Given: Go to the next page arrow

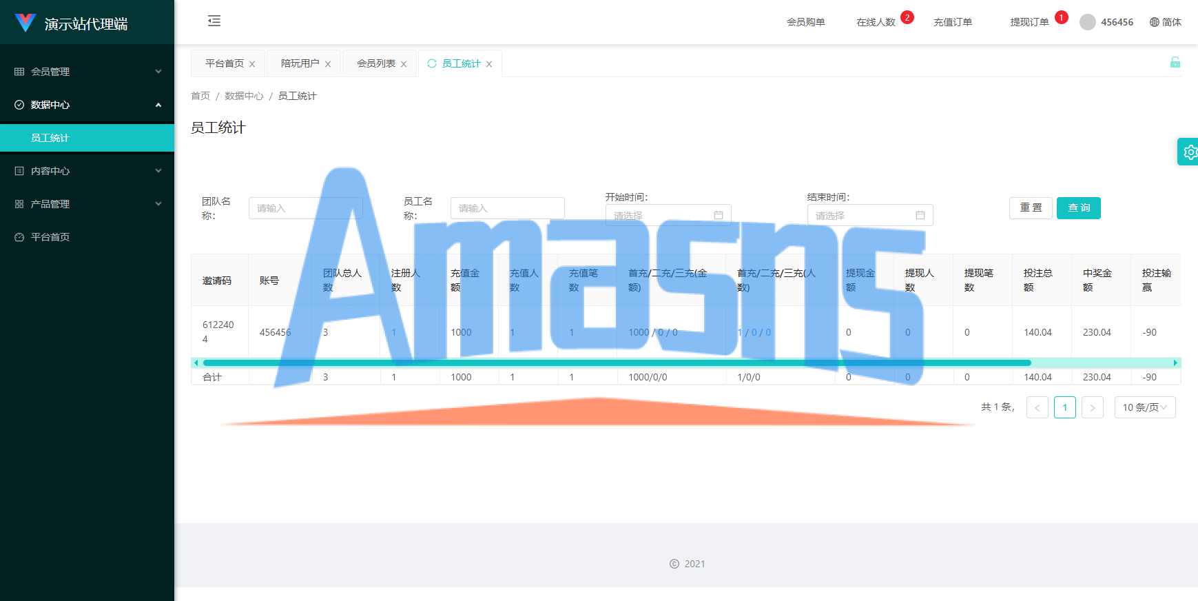Looking at the screenshot, I should 1093,407.
